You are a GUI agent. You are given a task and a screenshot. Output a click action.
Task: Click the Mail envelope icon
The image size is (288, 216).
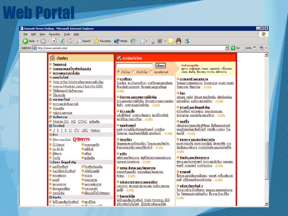click(x=142, y=41)
